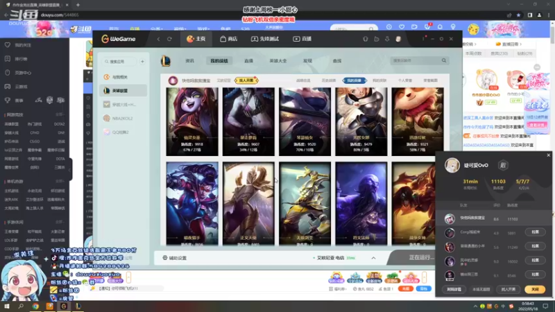Go back in WeGame navigation
The width and height of the screenshot is (555, 312).
159,39
